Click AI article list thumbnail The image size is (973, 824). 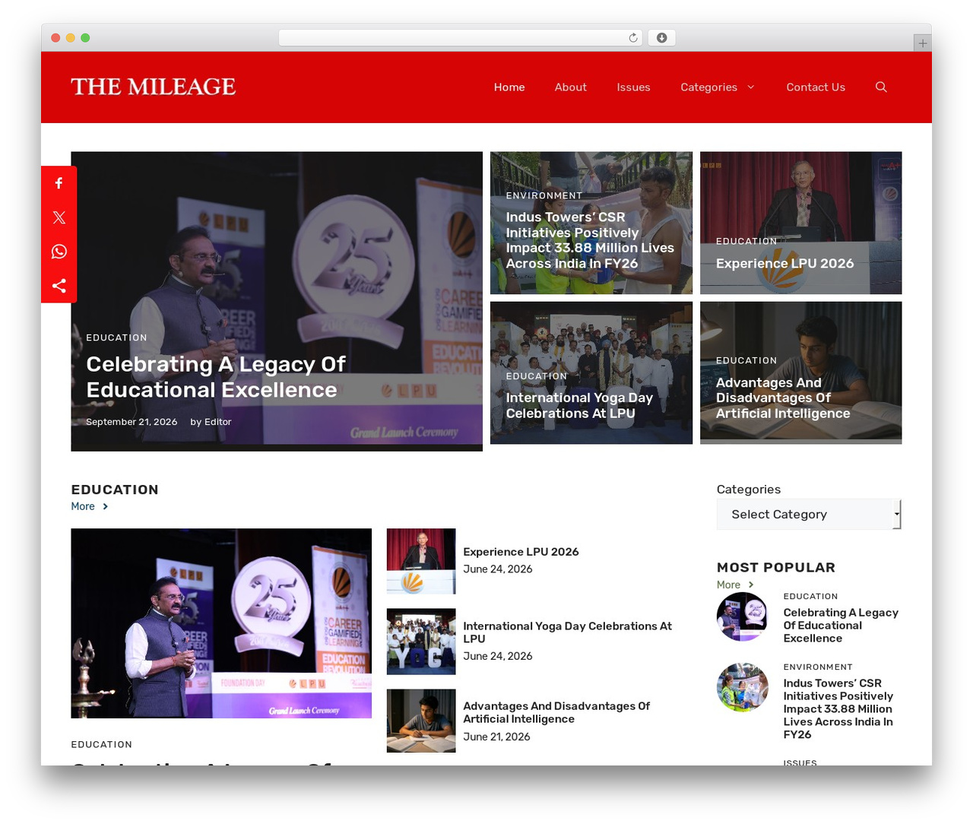(421, 721)
